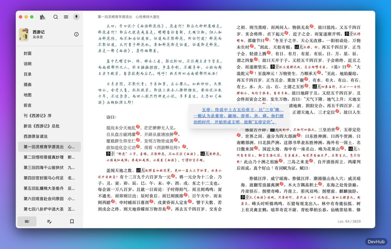Go to 目录 in contents list

pos(49,74)
